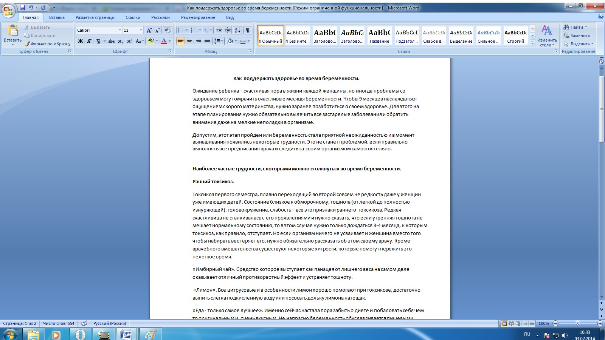The width and height of the screenshot is (605, 340).
Task: Toggle italic formatting (К)
Action: [x=89, y=41]
